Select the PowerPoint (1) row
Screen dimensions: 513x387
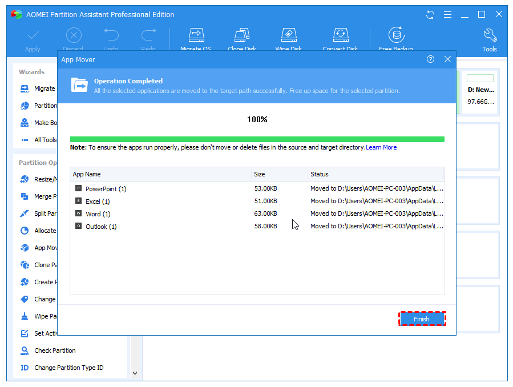click(x=257, y=189)
